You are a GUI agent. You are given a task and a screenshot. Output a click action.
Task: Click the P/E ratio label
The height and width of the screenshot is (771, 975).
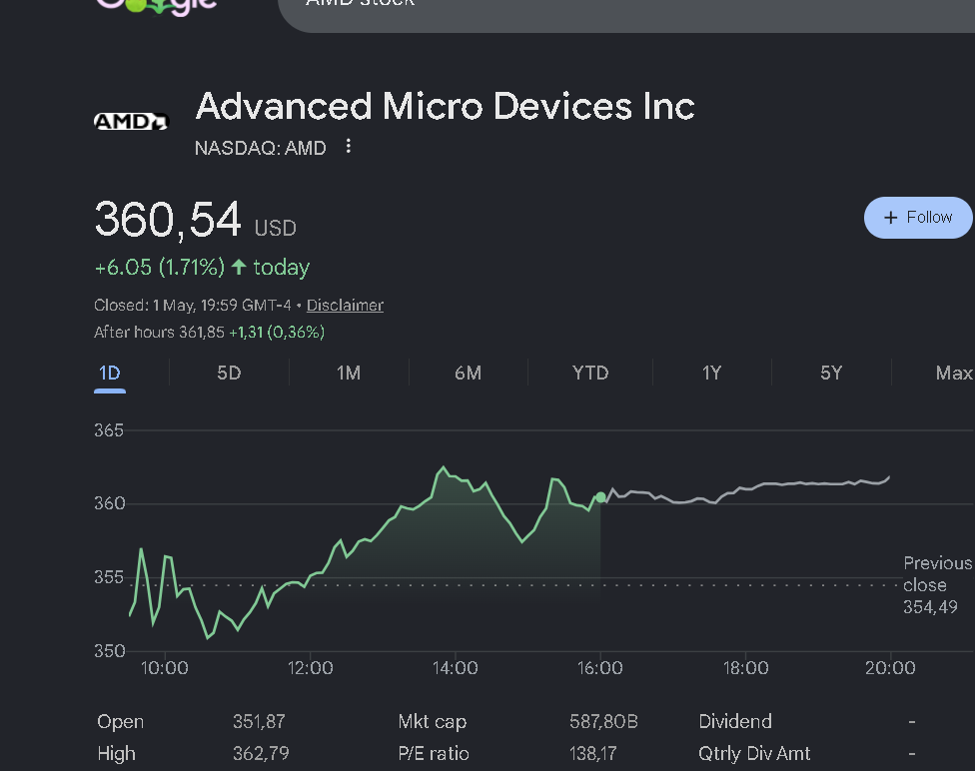(434, 754)
